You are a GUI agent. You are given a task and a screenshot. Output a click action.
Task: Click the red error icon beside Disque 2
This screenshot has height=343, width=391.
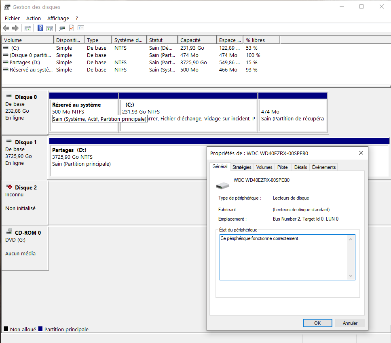pos(9,187)
